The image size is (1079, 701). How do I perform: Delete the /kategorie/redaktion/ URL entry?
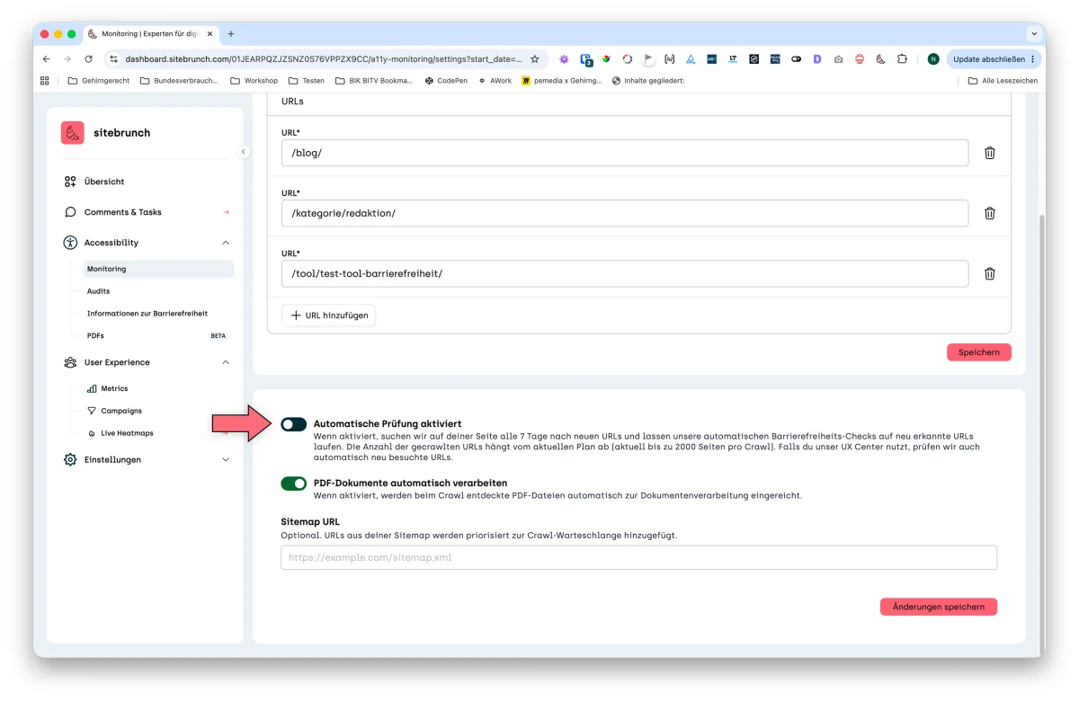pyautogui.click(x=989, y=213)
